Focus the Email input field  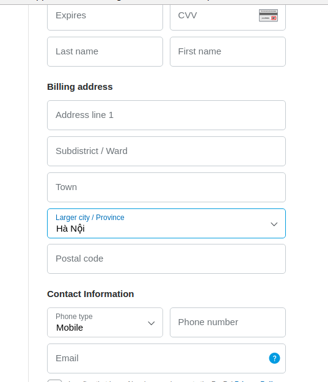coord(166,358)
